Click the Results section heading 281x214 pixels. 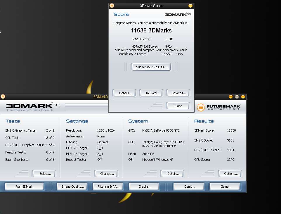[204, 121]
